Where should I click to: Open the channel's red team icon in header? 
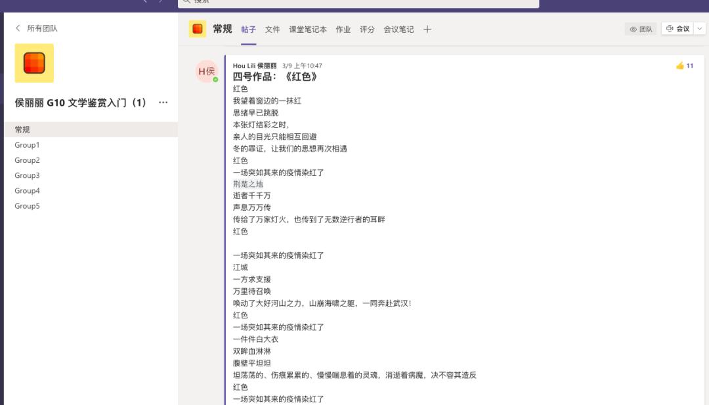(196, 28)
